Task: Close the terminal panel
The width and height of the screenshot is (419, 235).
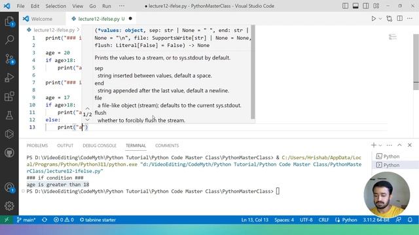Action: pyautogui.click(x=410, y=145)
